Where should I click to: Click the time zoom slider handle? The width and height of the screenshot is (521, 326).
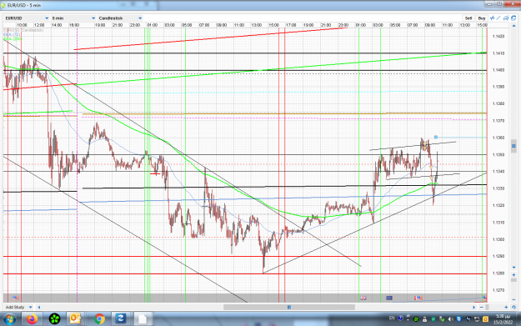[487, 307]
